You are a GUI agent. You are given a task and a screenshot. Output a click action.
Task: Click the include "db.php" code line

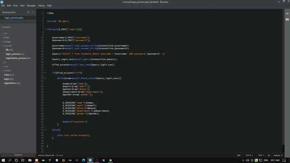58,21
